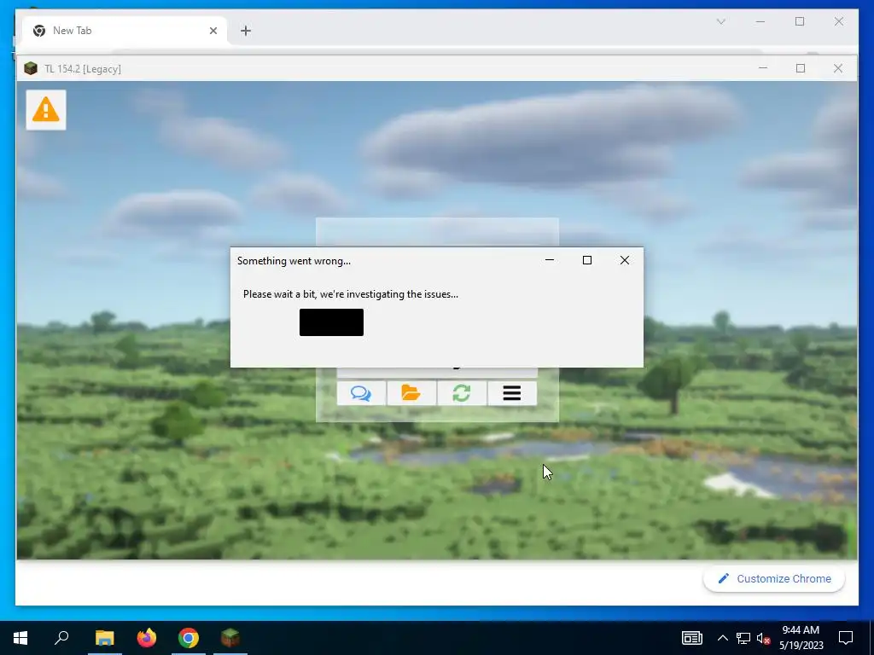Maximize the 'Something went wrong...' dialog
Image resolution: width=874 pixels, height=655 pixels.
587,260
